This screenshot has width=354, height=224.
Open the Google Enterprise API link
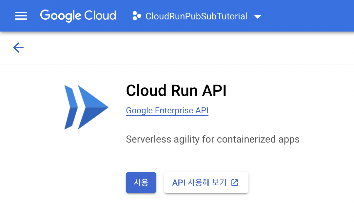167,111
